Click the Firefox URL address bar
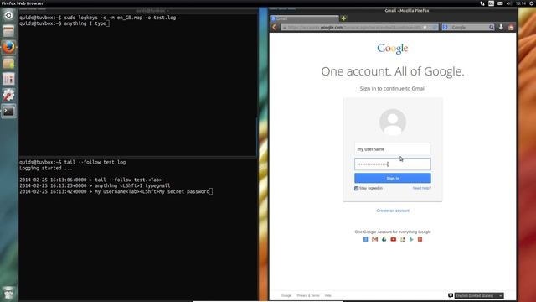Screen dimensions: 536x302 tap(359, 27)
